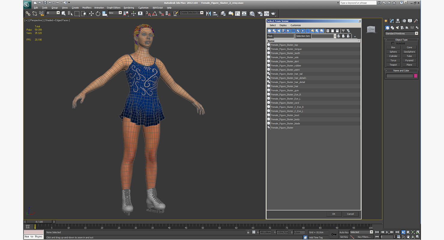Screen dimensions: 444x240
Task: Select the Lights category icon
Action: pyautogui.click(x=397, y=28)
